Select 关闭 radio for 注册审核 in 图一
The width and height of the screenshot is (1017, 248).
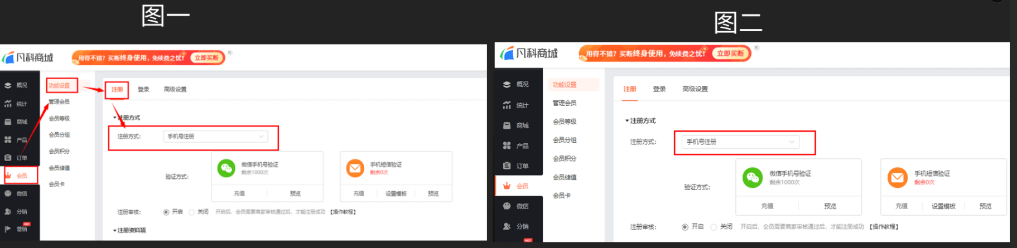pos(191,212)
